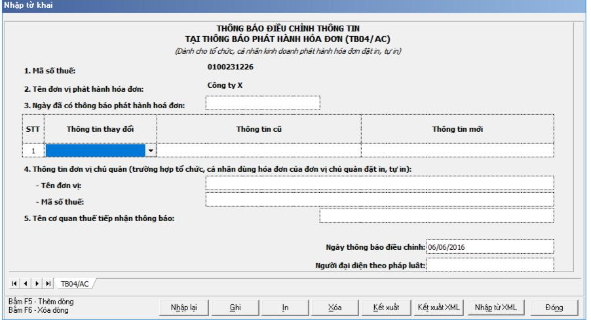Click the Bấm F5 - Thêm dòng hint
Screen dimensions: 591x322
(x=41, y=302)
